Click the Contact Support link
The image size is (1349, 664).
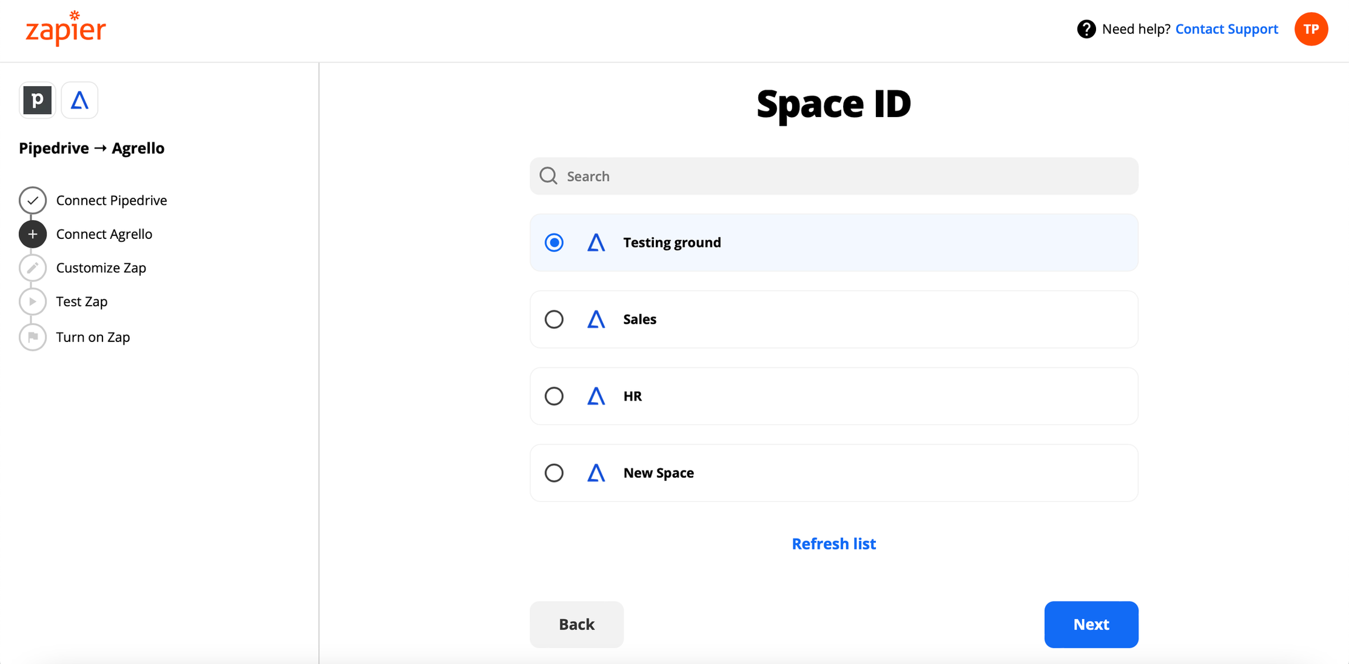[x=1226, y=29]
